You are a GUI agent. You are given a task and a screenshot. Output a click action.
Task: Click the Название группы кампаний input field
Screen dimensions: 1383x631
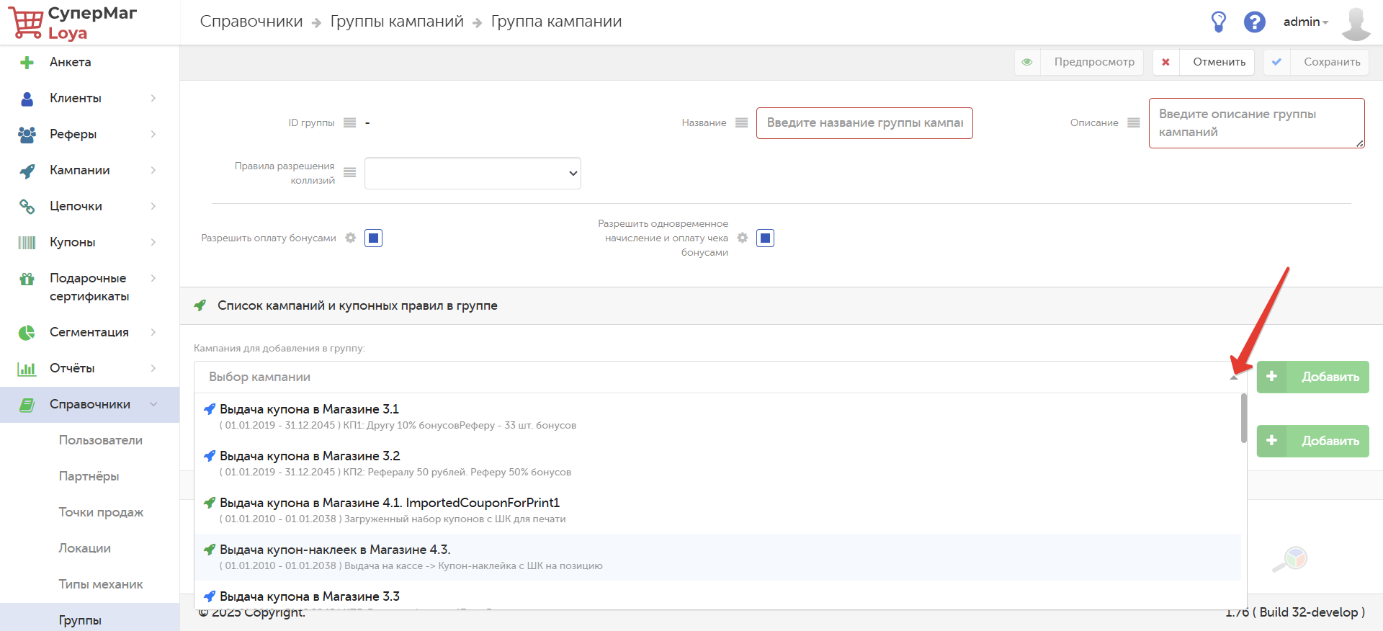tap(864, 123)
